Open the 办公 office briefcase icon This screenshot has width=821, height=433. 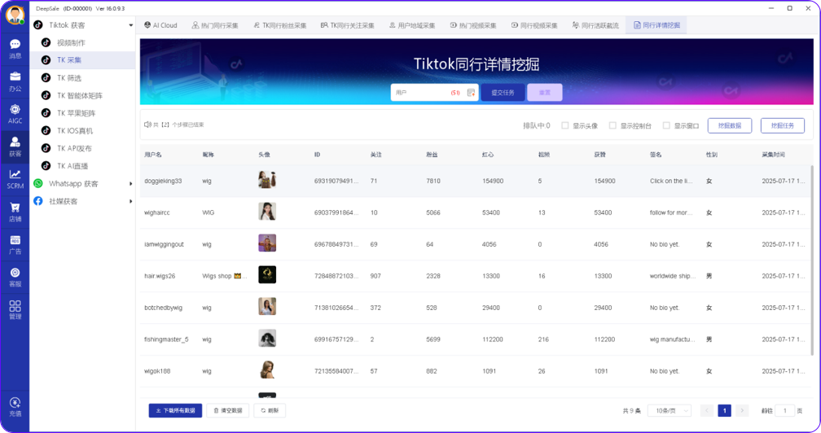15,81
